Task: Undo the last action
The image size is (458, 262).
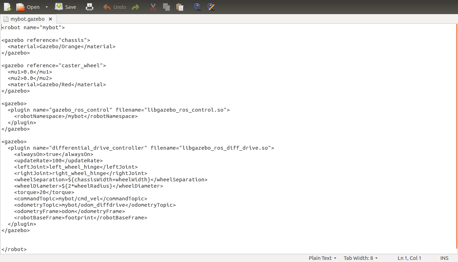Action: (115, 7)
